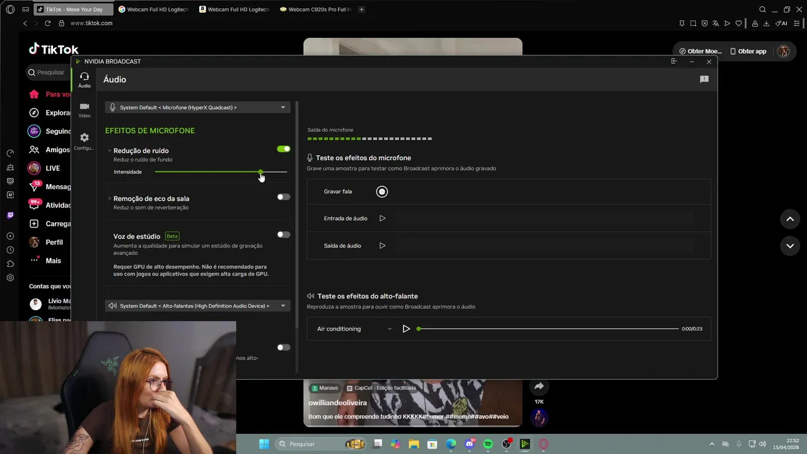807x454 pixels.
Task: Enable the speaker effect toggle at panel bottom
Action: (284, 347)
